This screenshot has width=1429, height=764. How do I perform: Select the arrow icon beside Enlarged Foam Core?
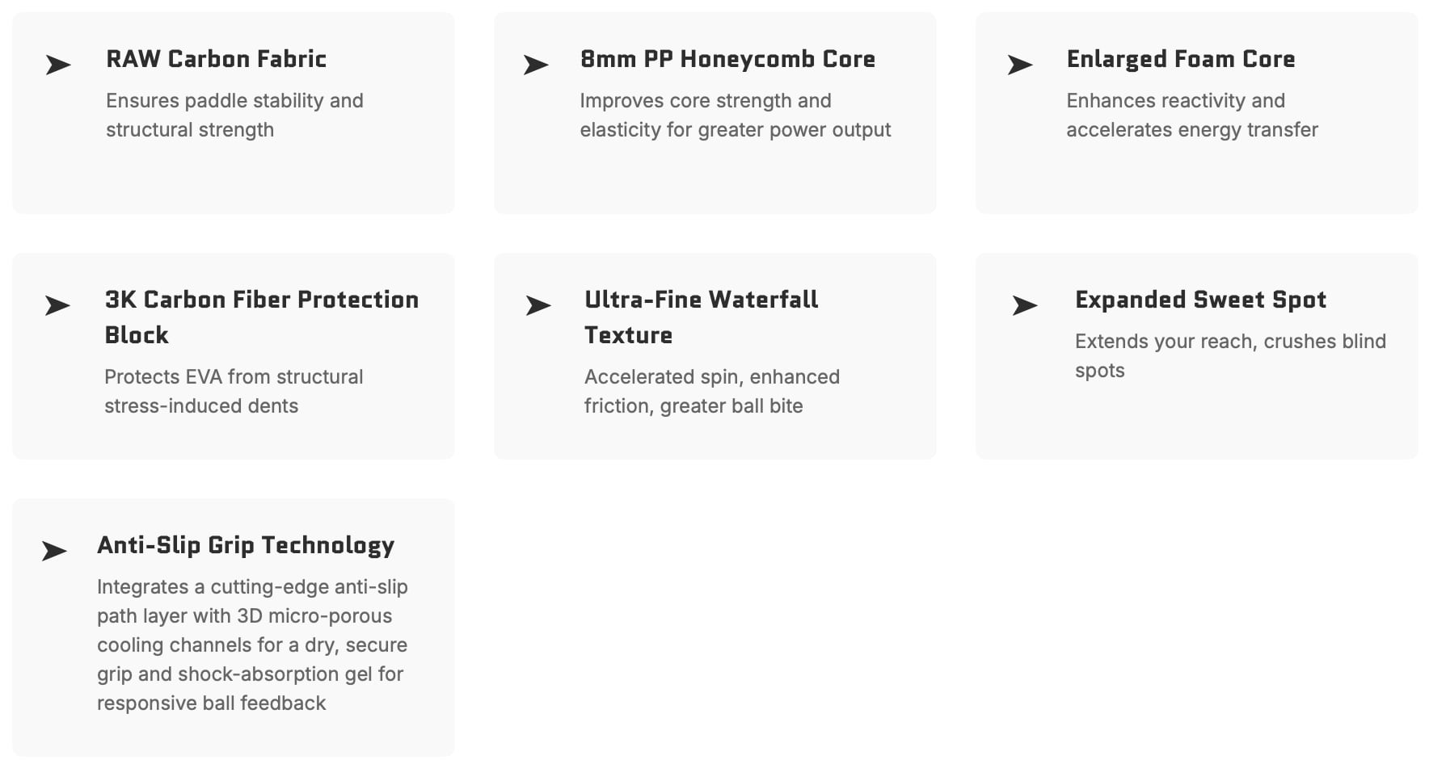[1020, 65]
